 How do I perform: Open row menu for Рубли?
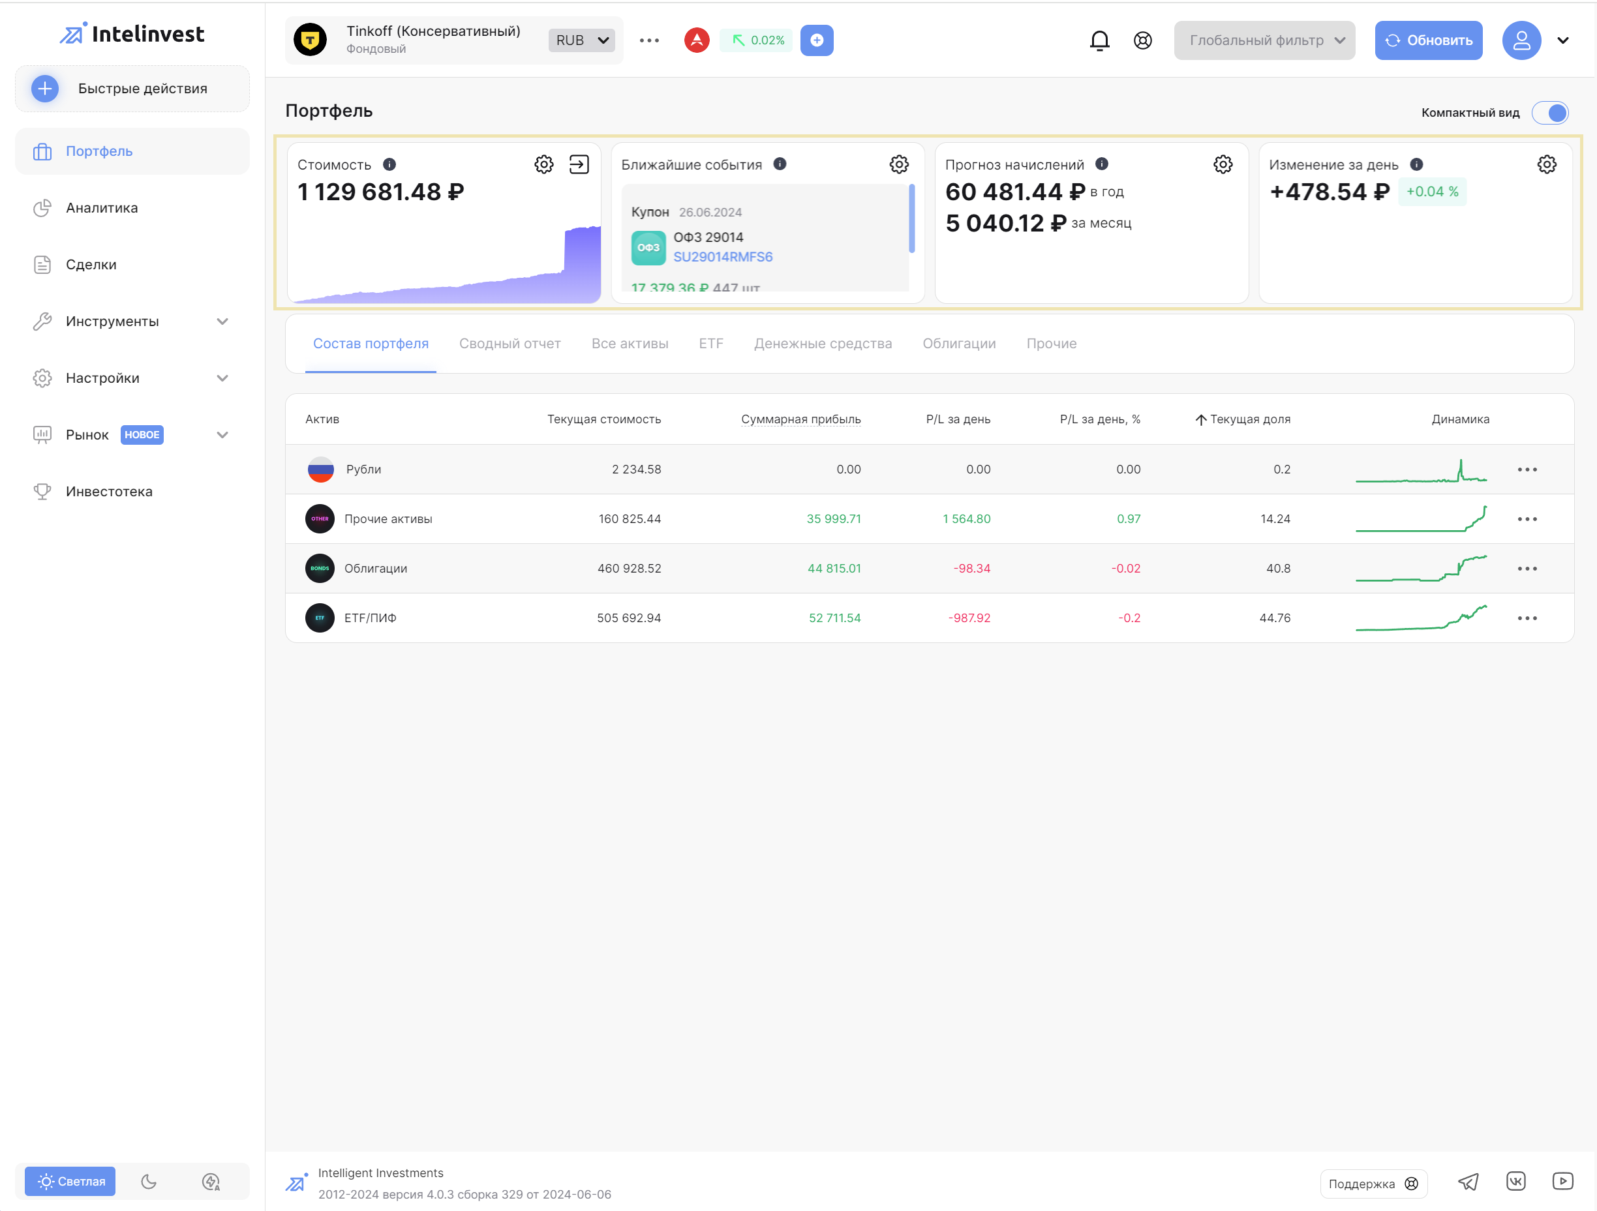(1527, 470)
